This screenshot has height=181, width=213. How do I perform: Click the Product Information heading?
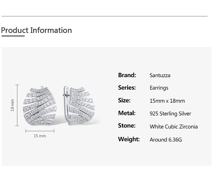[x=37, y=30]
